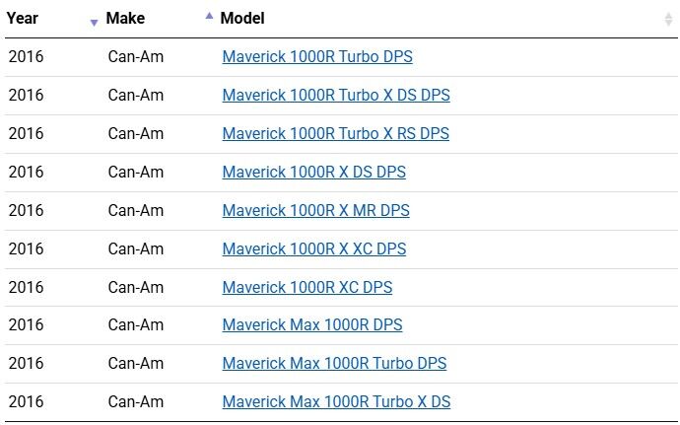Image resolution: width=680 pixels, height=425 pixels.
Task: Sort table by Make header
Action: 124,18
